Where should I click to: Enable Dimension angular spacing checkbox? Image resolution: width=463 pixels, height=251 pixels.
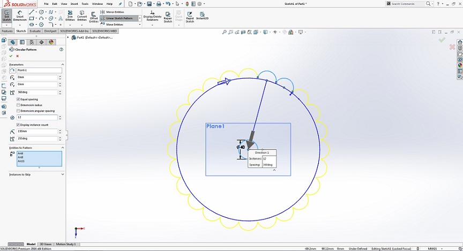[18, 111]
